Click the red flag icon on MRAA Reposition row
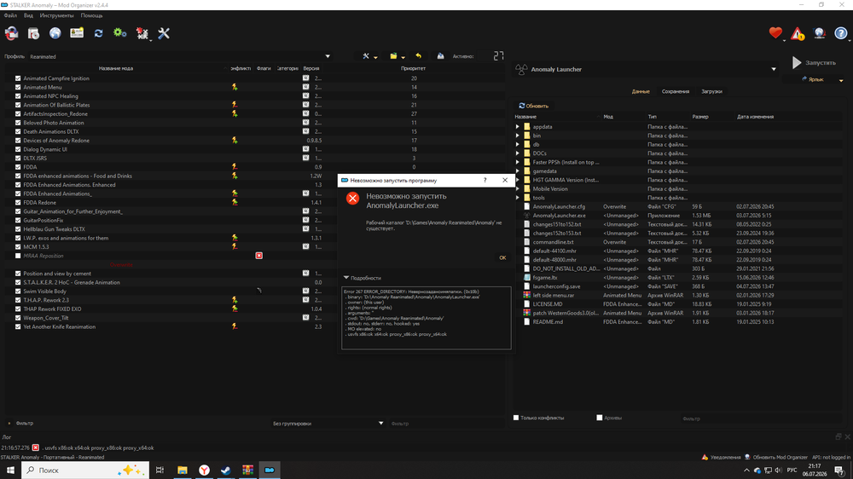The width and height of the screenshot is (853, 479). point(259,256)
